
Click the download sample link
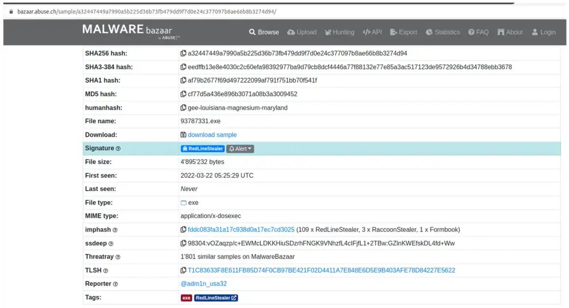(212, 135)
